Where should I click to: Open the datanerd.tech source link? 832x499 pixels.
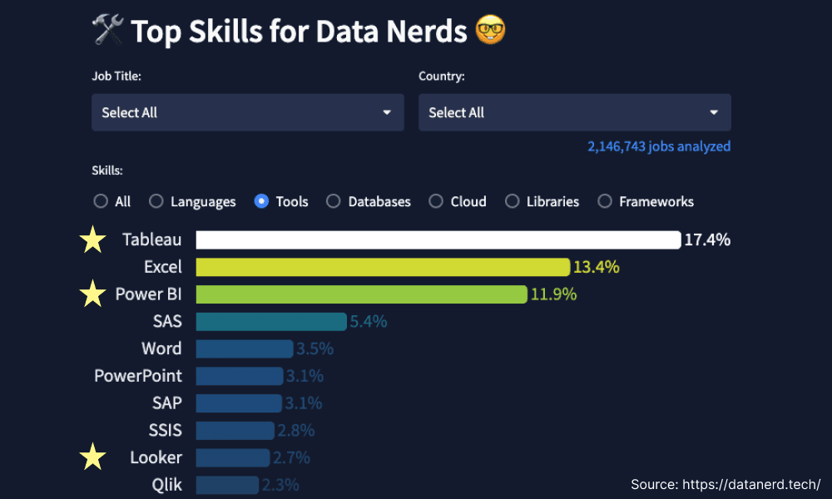pyautogui.click(x=751, y=484)
